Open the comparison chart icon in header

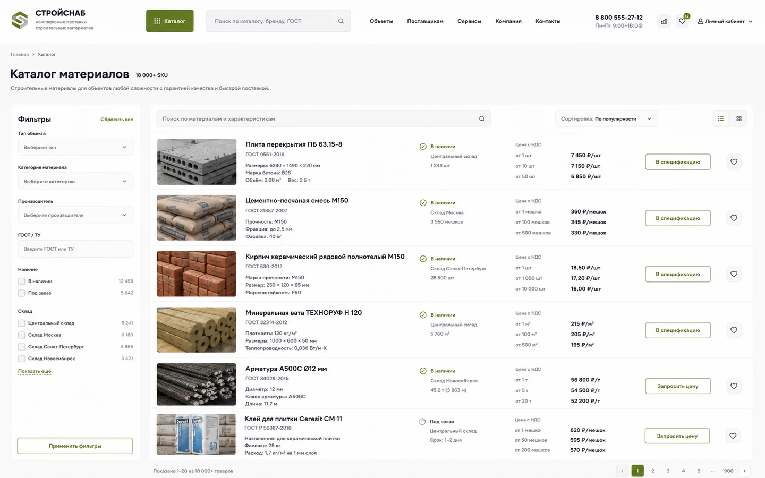click(x=664, y=21)
